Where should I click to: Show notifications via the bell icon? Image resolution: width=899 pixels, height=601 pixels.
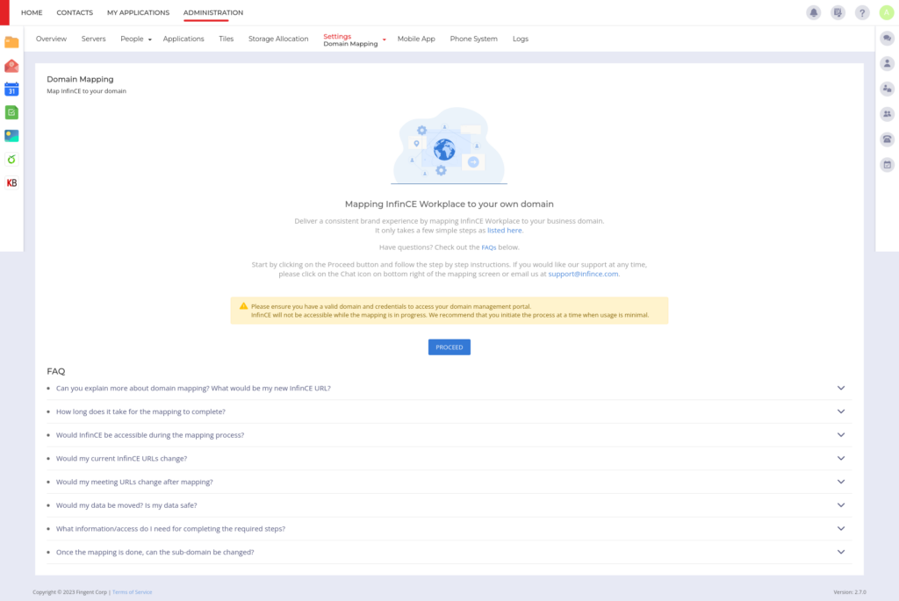point(813,12)
